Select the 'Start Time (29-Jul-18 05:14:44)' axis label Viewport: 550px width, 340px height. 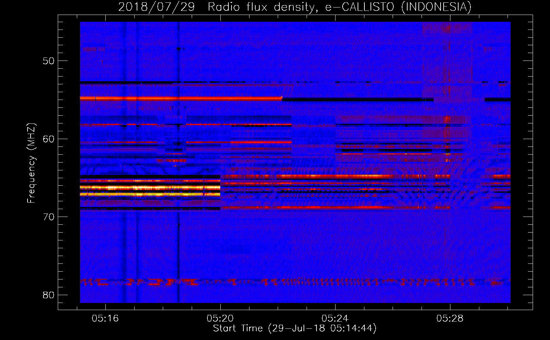click(x=295, y=328)
